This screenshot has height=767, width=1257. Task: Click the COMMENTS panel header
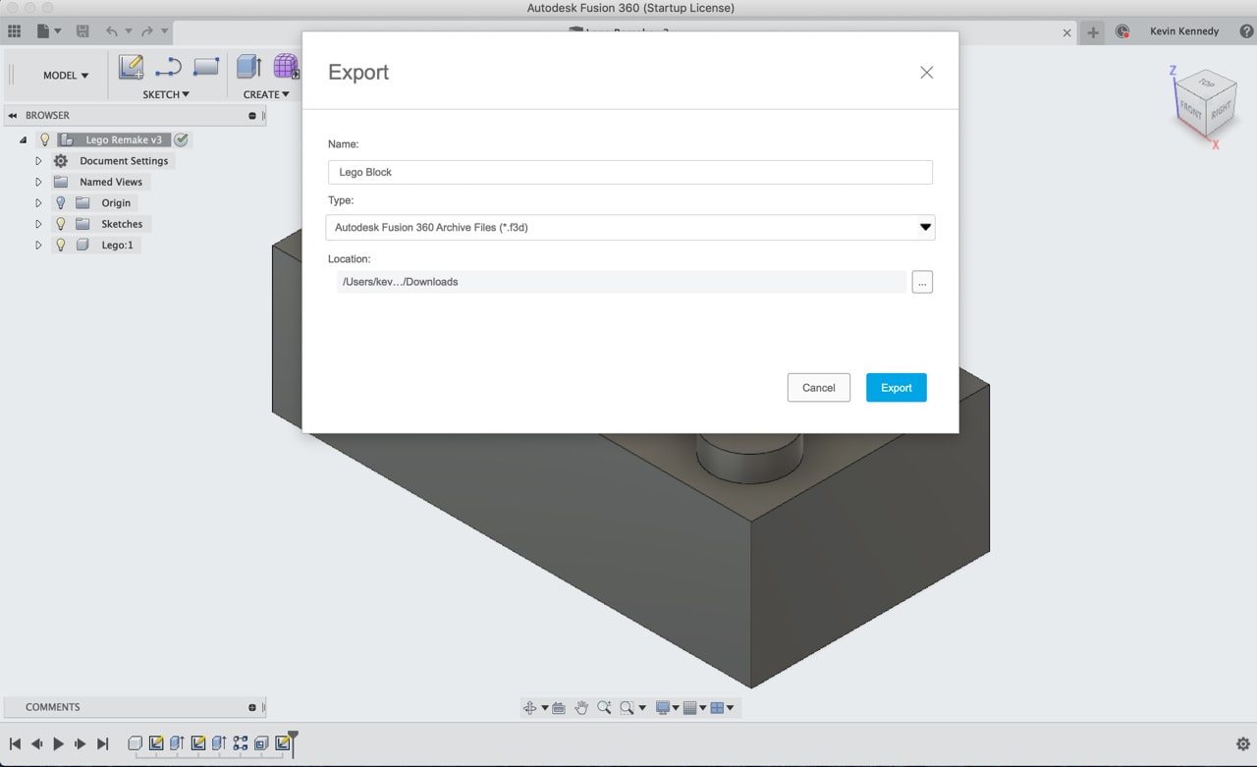135,707
